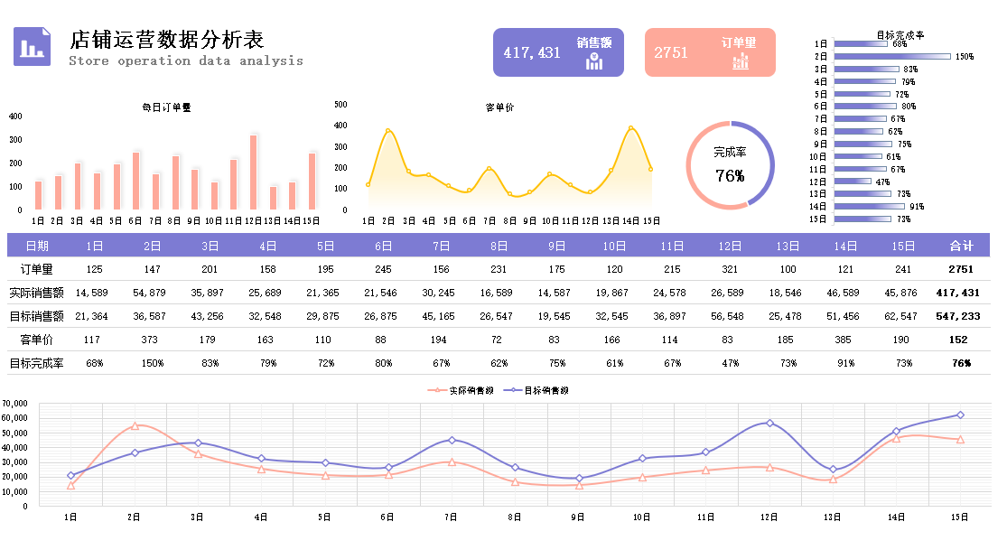The width and height of the screenshot is (1007, 559).
Task: Click the 417,431 sales amount card
Action: (558, 52)
